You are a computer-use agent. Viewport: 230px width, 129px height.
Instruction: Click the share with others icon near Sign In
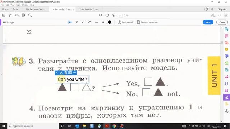tap(213, 15)
